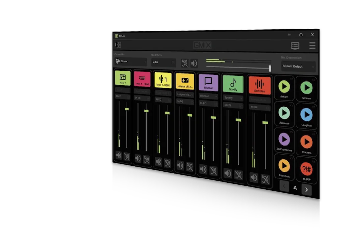Select the Tesla Y channel tile
This screenshot has height=238, width=356.
123,78
